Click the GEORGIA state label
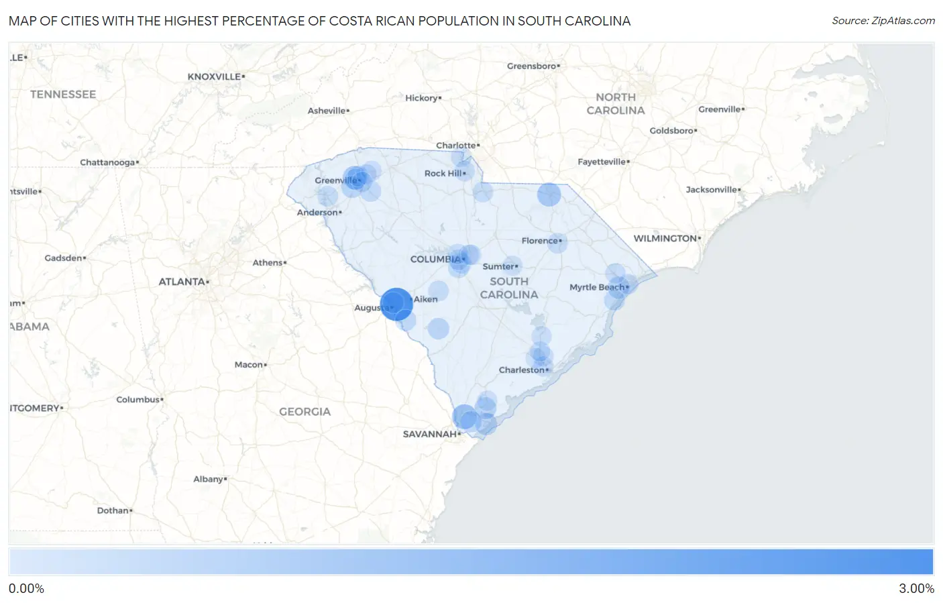This screenshot has height=603, width=943. pyautogui.click(x=305, y=412)
